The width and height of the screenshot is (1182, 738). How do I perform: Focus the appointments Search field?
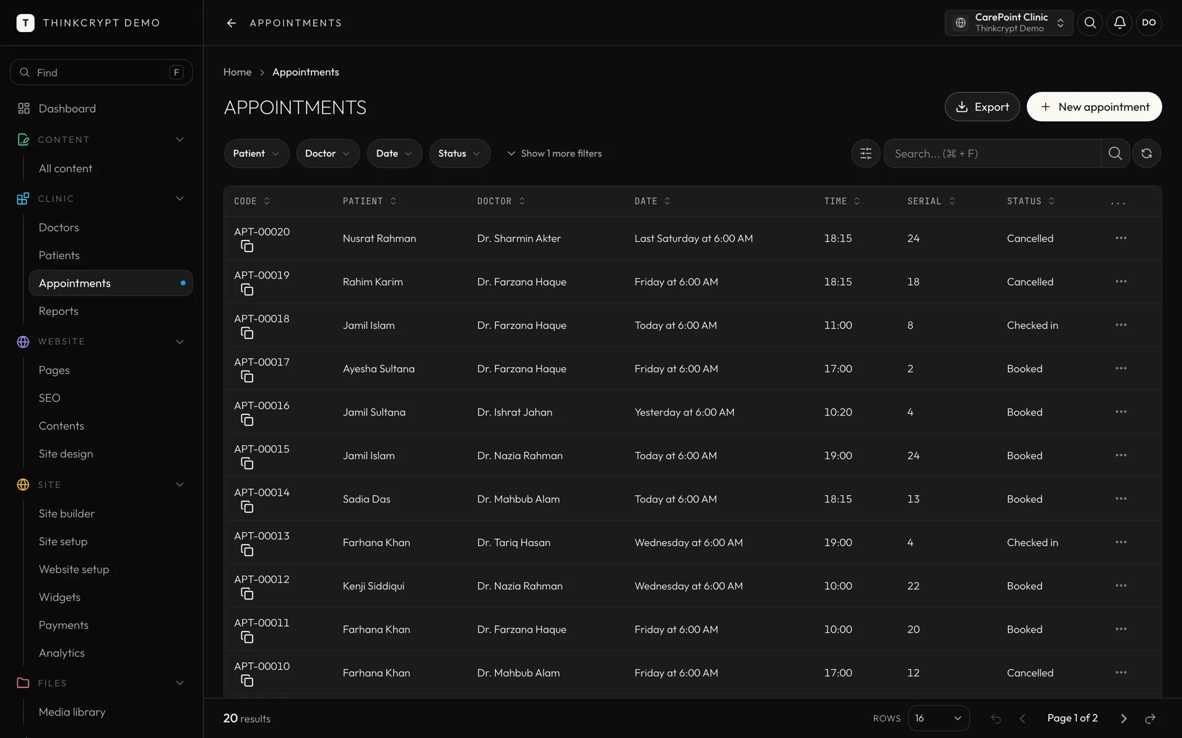coord(992,153)
